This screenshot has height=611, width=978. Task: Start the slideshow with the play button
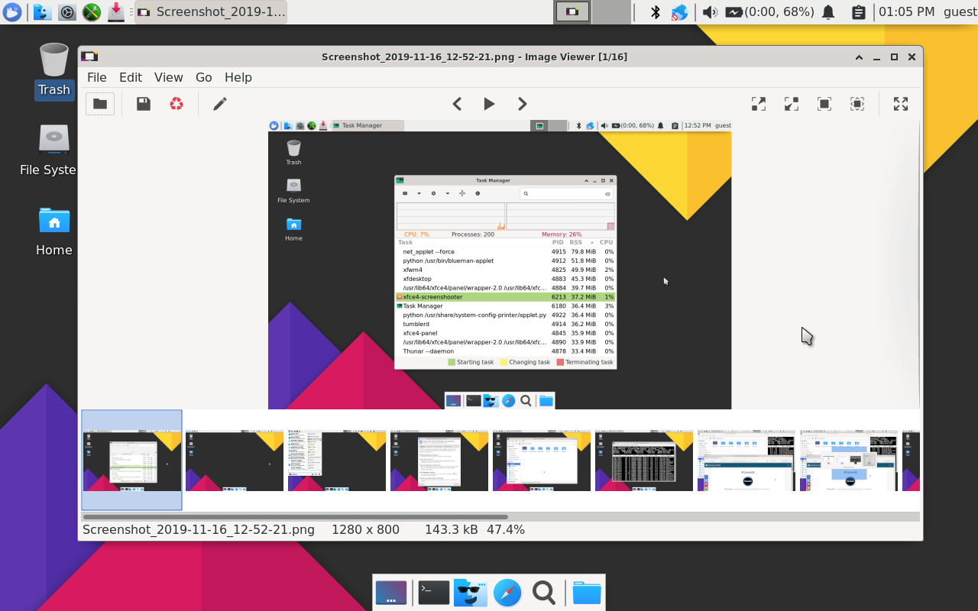[489, 104]
